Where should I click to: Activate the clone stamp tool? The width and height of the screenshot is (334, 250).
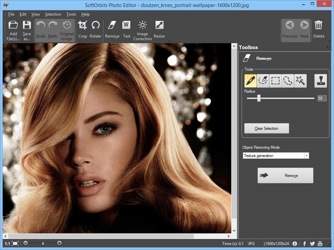tap(320, 80)
